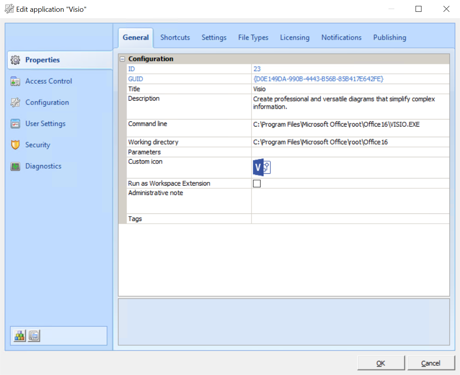Screen dimensions: 460x375
Task: Close the Edit application dialog
Action: click(446, 9)
